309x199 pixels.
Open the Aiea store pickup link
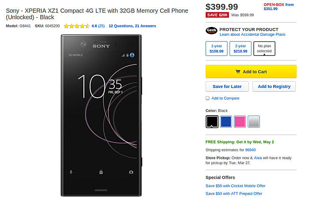tap(258, 158)
